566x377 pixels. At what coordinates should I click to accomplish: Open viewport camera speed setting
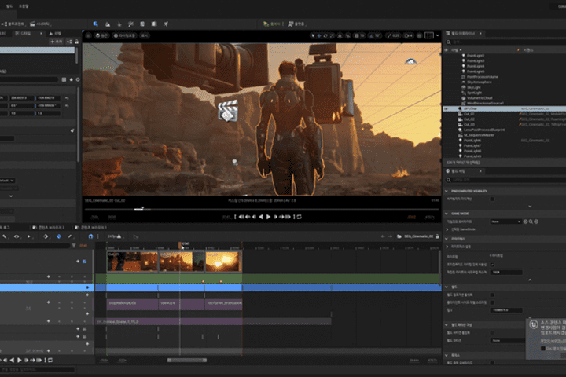point(409,35)
